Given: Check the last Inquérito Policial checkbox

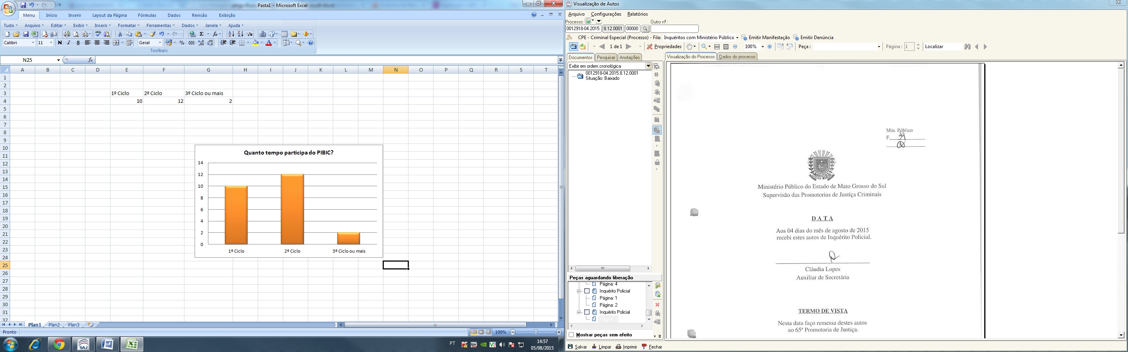Looking at the screenshot, I should (x=587, y=312).
